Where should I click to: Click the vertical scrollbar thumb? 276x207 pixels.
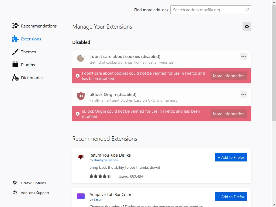click(274, 63)
